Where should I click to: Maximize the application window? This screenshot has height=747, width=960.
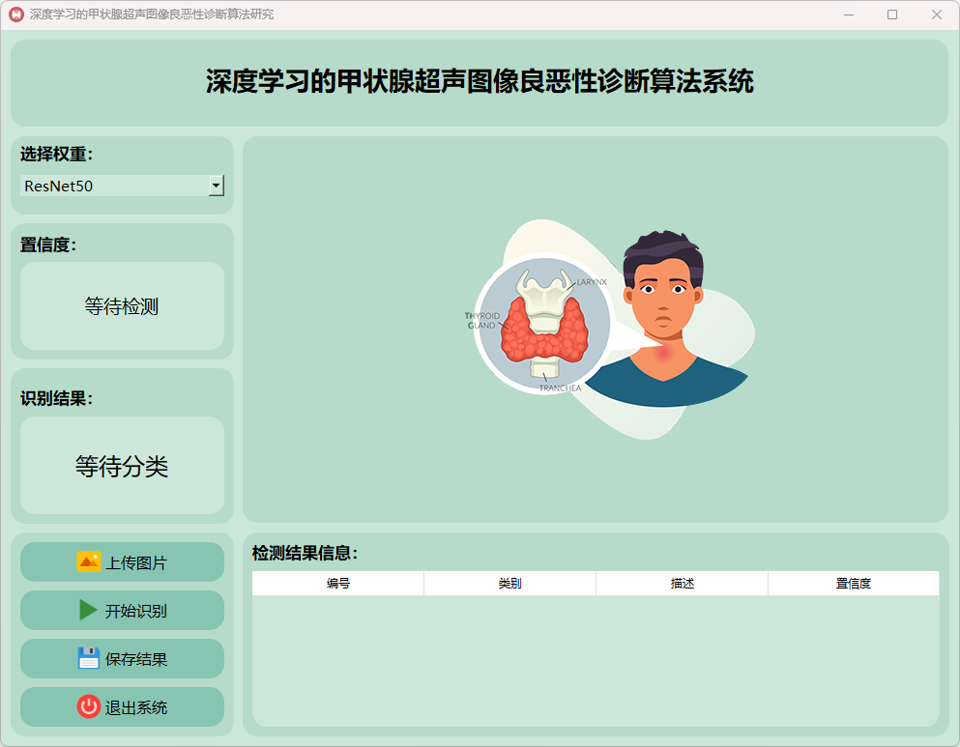tap(892, 14)
